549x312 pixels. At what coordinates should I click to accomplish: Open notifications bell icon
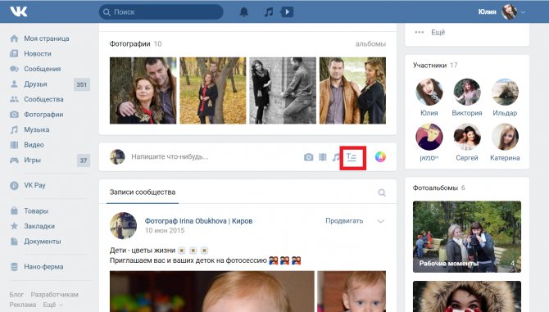tap(244, 12)
